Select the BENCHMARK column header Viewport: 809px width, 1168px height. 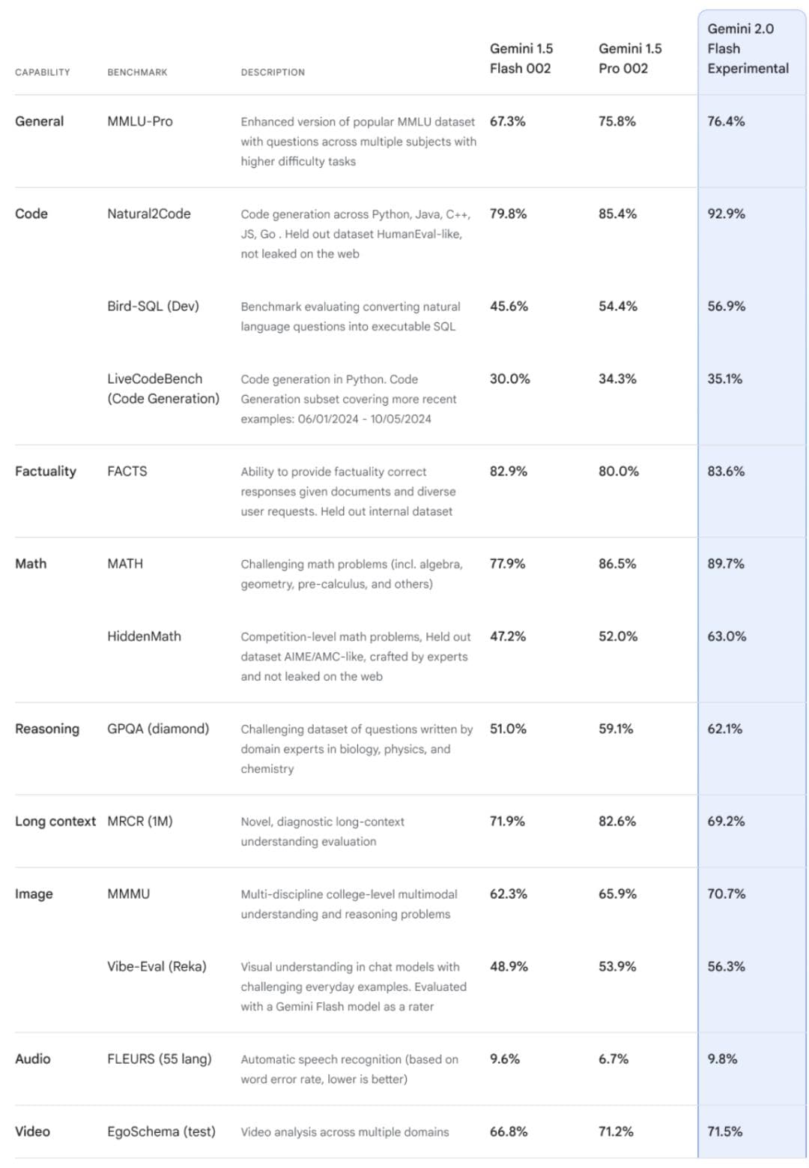coord(137,73)
